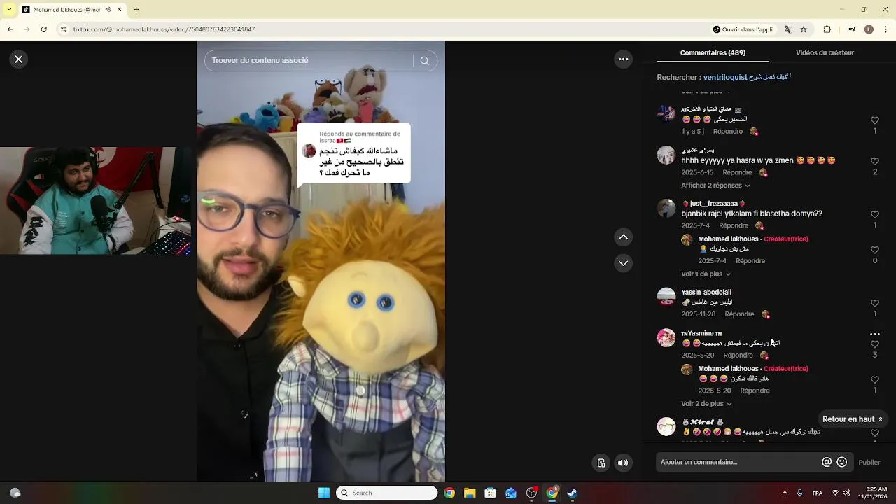Click in the 'Ajouter un commentaire' field
896x504 pixels.
pos(738,462)
